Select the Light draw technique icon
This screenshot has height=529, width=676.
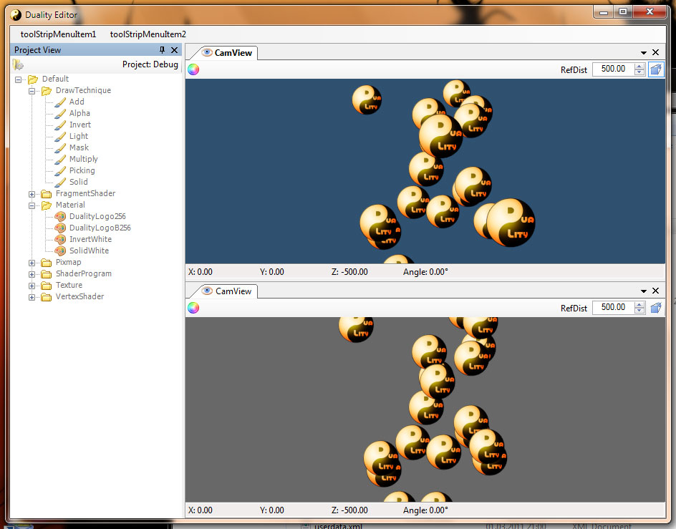(60, 137)
